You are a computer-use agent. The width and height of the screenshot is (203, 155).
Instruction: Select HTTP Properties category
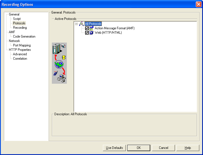point(20,50)
